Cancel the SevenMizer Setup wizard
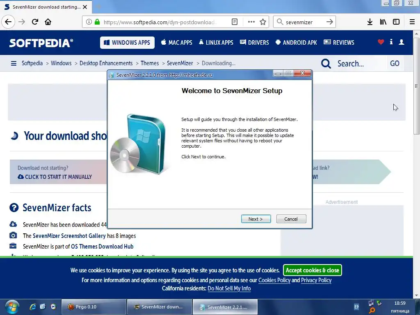 pyautogui.click(x=291, y=219)
